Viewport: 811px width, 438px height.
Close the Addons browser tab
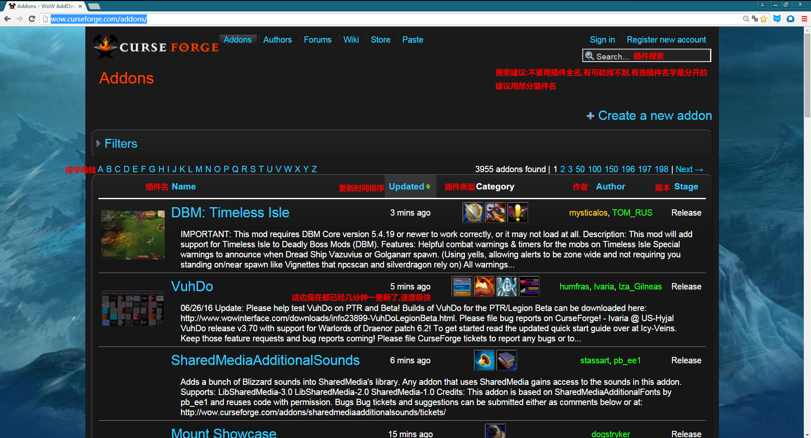click(80, 6)
